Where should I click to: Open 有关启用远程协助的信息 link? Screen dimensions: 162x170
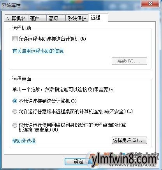38,51
